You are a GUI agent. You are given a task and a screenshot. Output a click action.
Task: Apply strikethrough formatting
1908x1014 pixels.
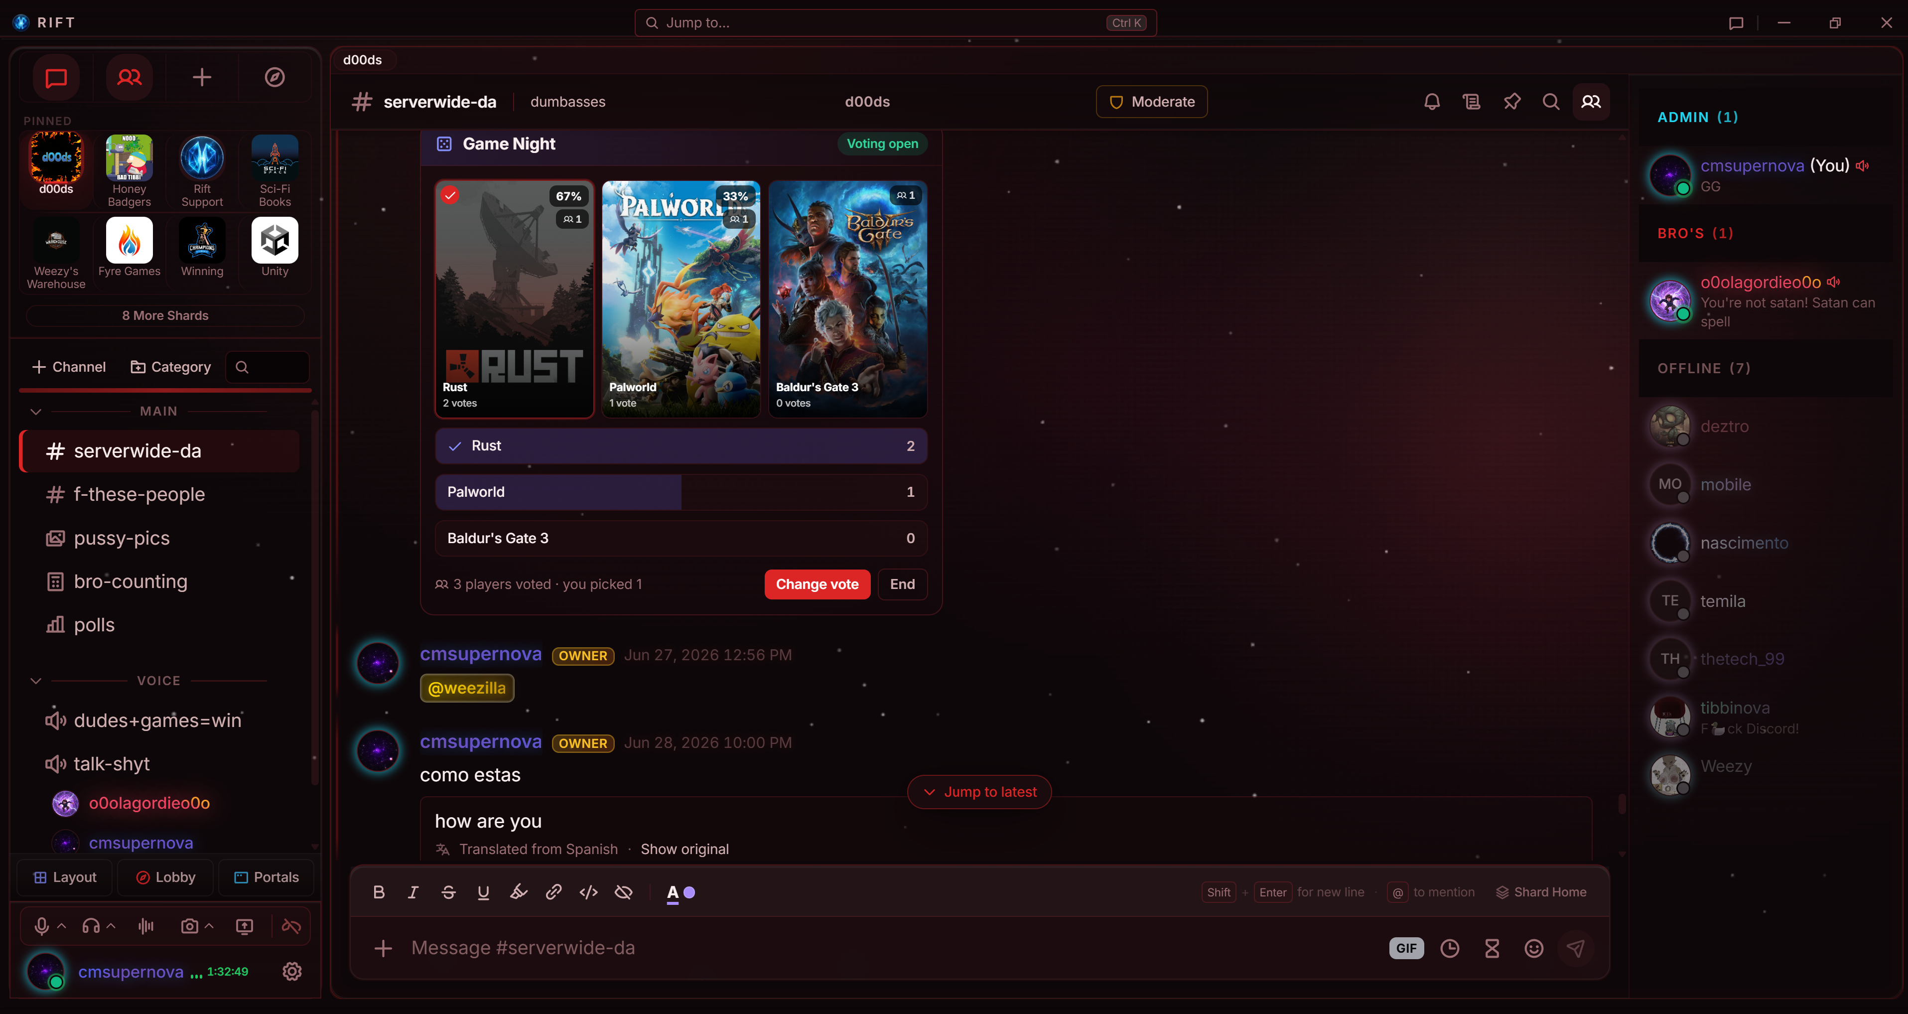[x=448, y=892]
